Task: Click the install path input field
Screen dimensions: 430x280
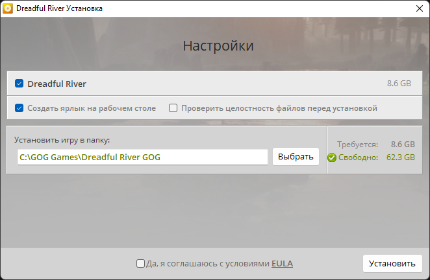Action: 143,157
